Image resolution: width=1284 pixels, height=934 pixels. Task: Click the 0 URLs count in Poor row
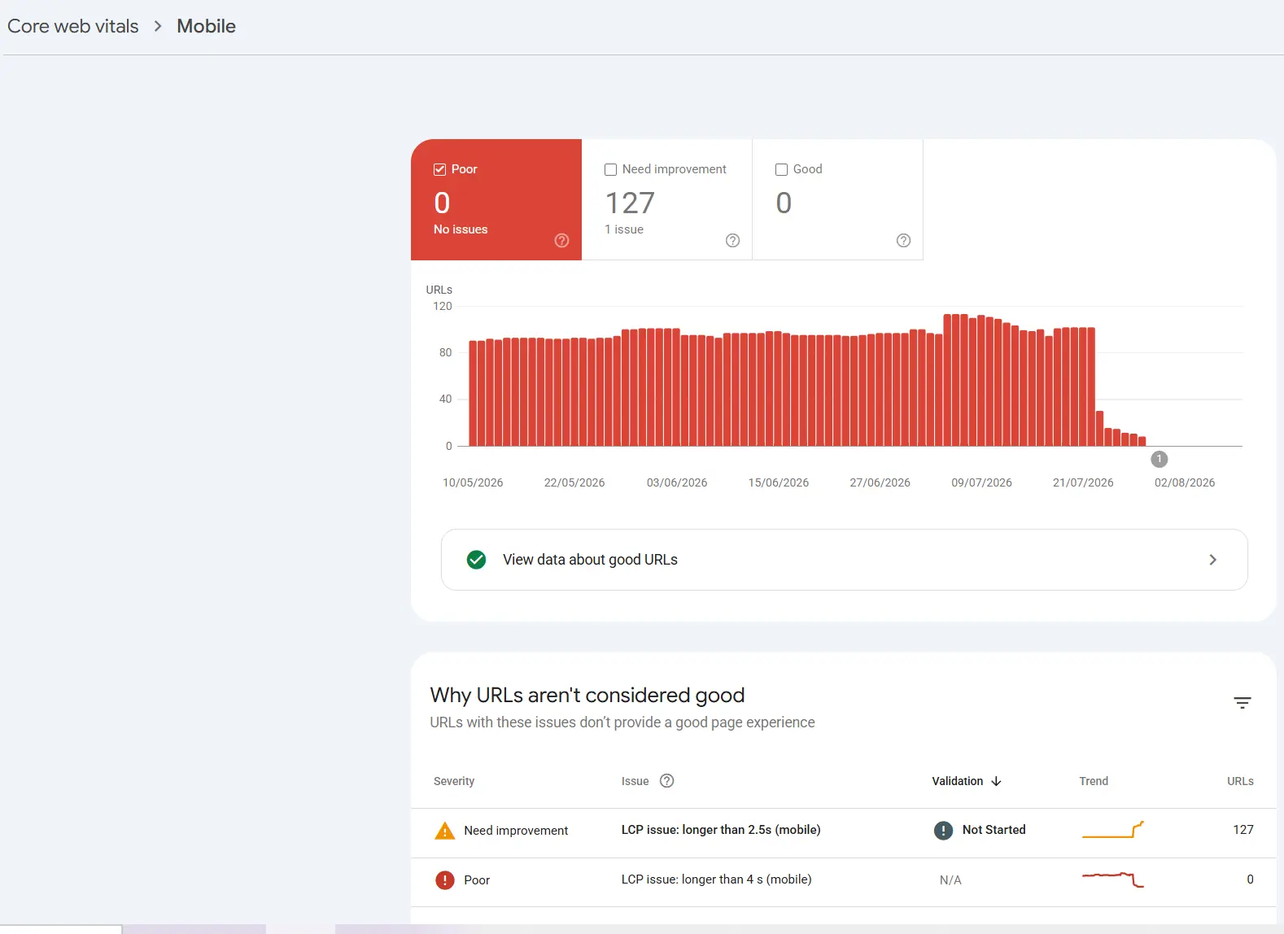click(x=1250, y=879)
